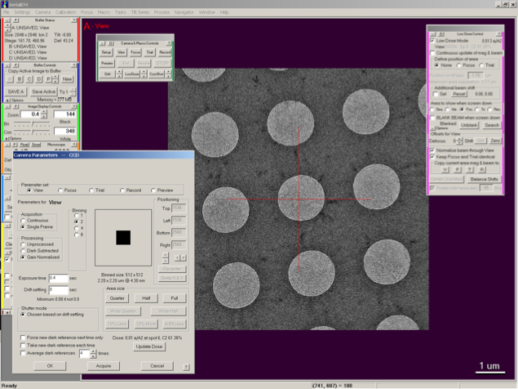Open the Navigator menu
This screenshot has width=518, height=389.
tap(184, 12)
